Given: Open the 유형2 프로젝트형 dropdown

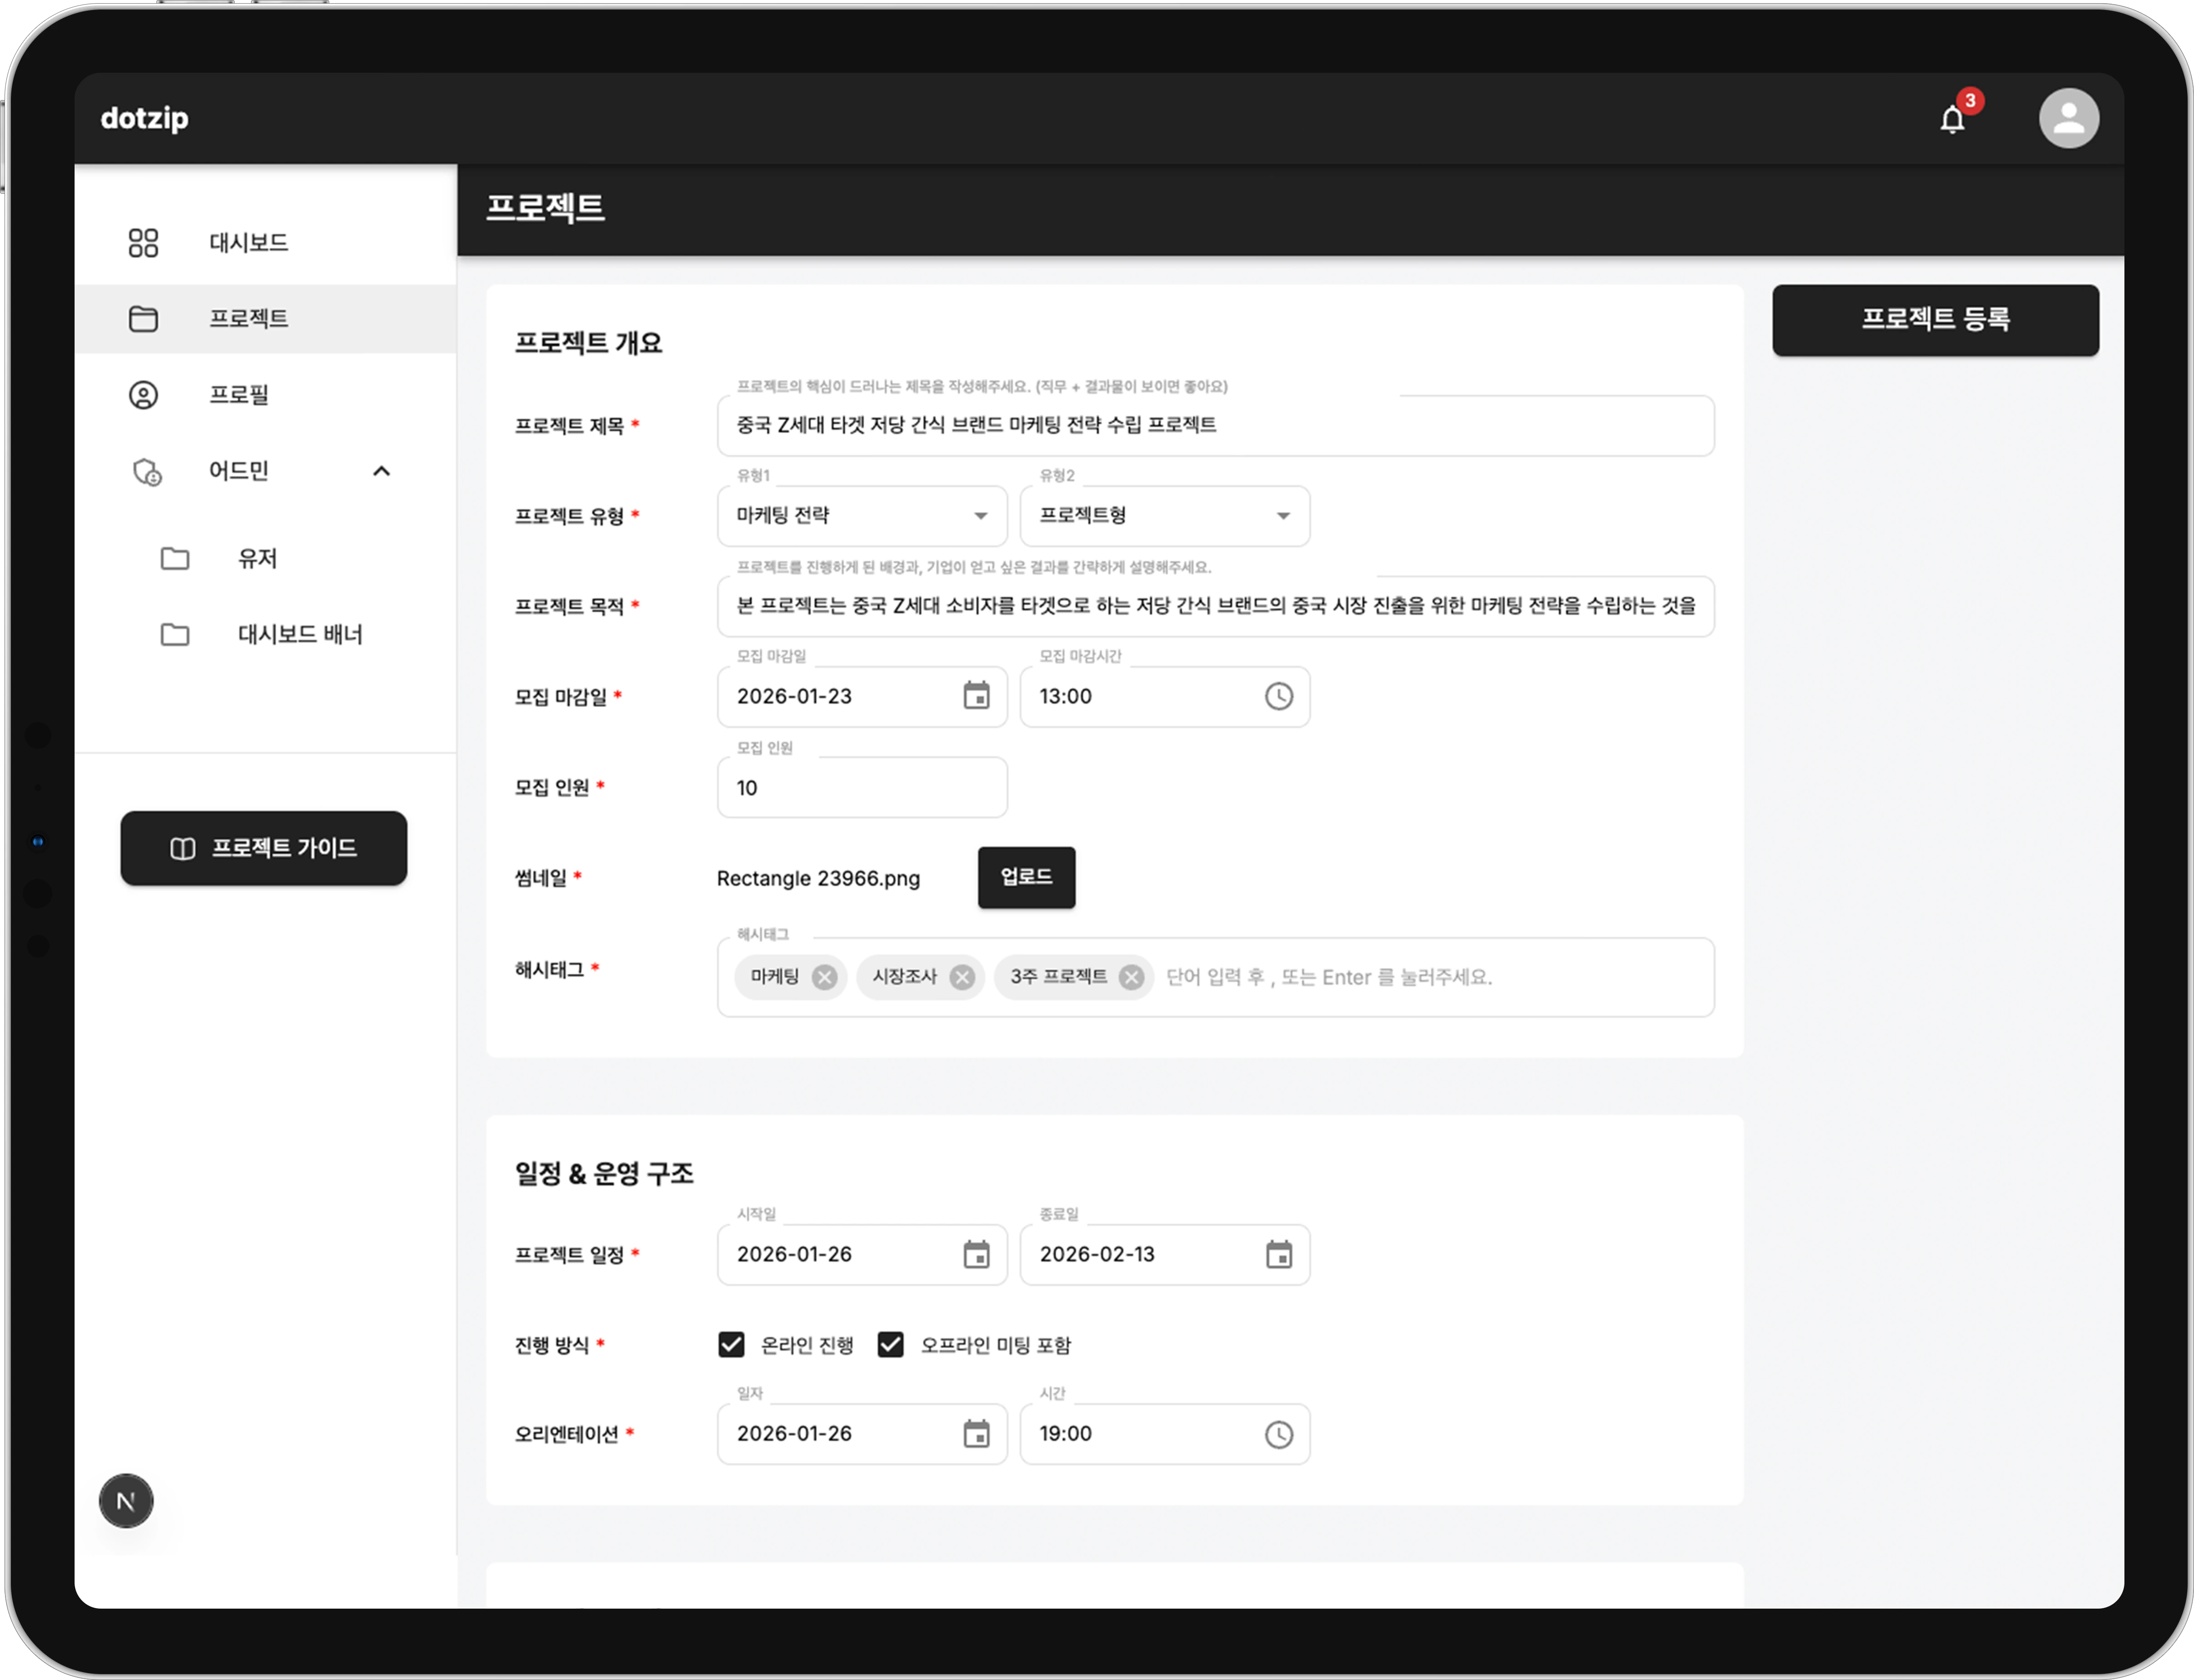Looking at the screenshot, I should pyautogui.click(x=1164, y=516).
